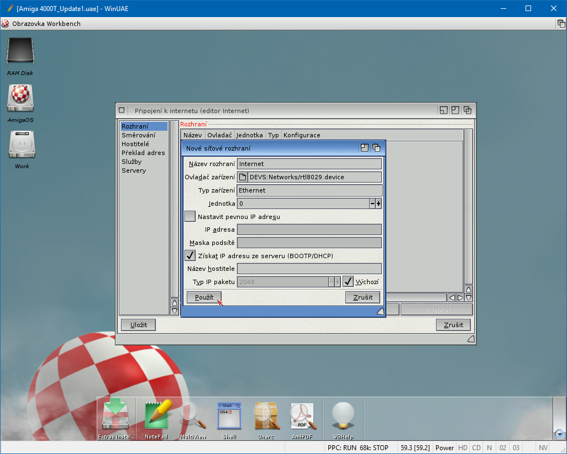
Task: Select Překlad adres in the left list
Action: click(143, 153)
